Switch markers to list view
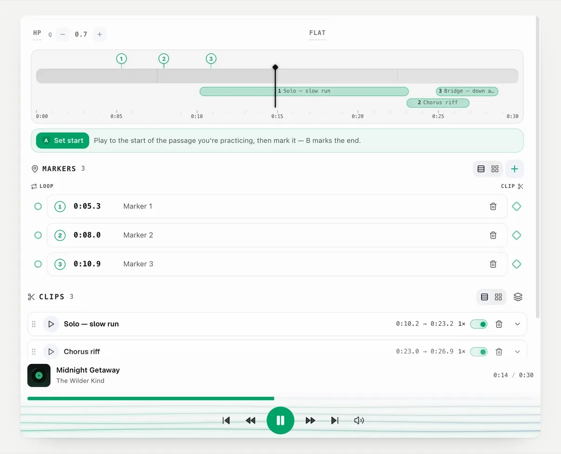The image size is (561, 454). (481, 169)
